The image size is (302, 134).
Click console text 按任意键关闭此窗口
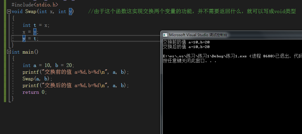[x=190, y=61]
